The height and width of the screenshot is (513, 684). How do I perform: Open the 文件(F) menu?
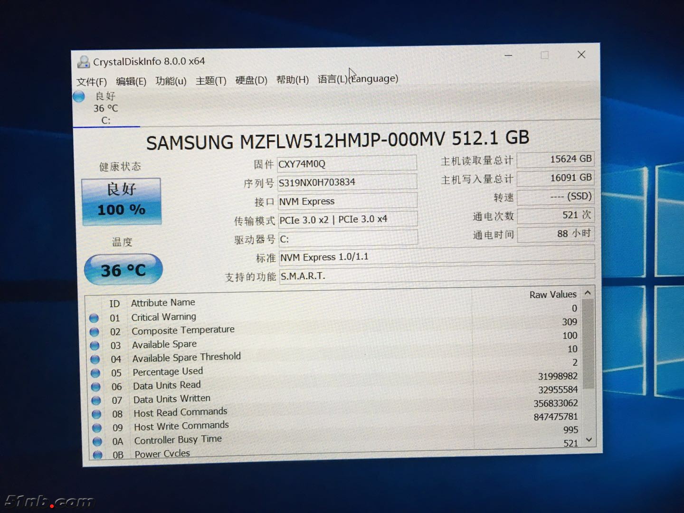(x=92, y=82)
